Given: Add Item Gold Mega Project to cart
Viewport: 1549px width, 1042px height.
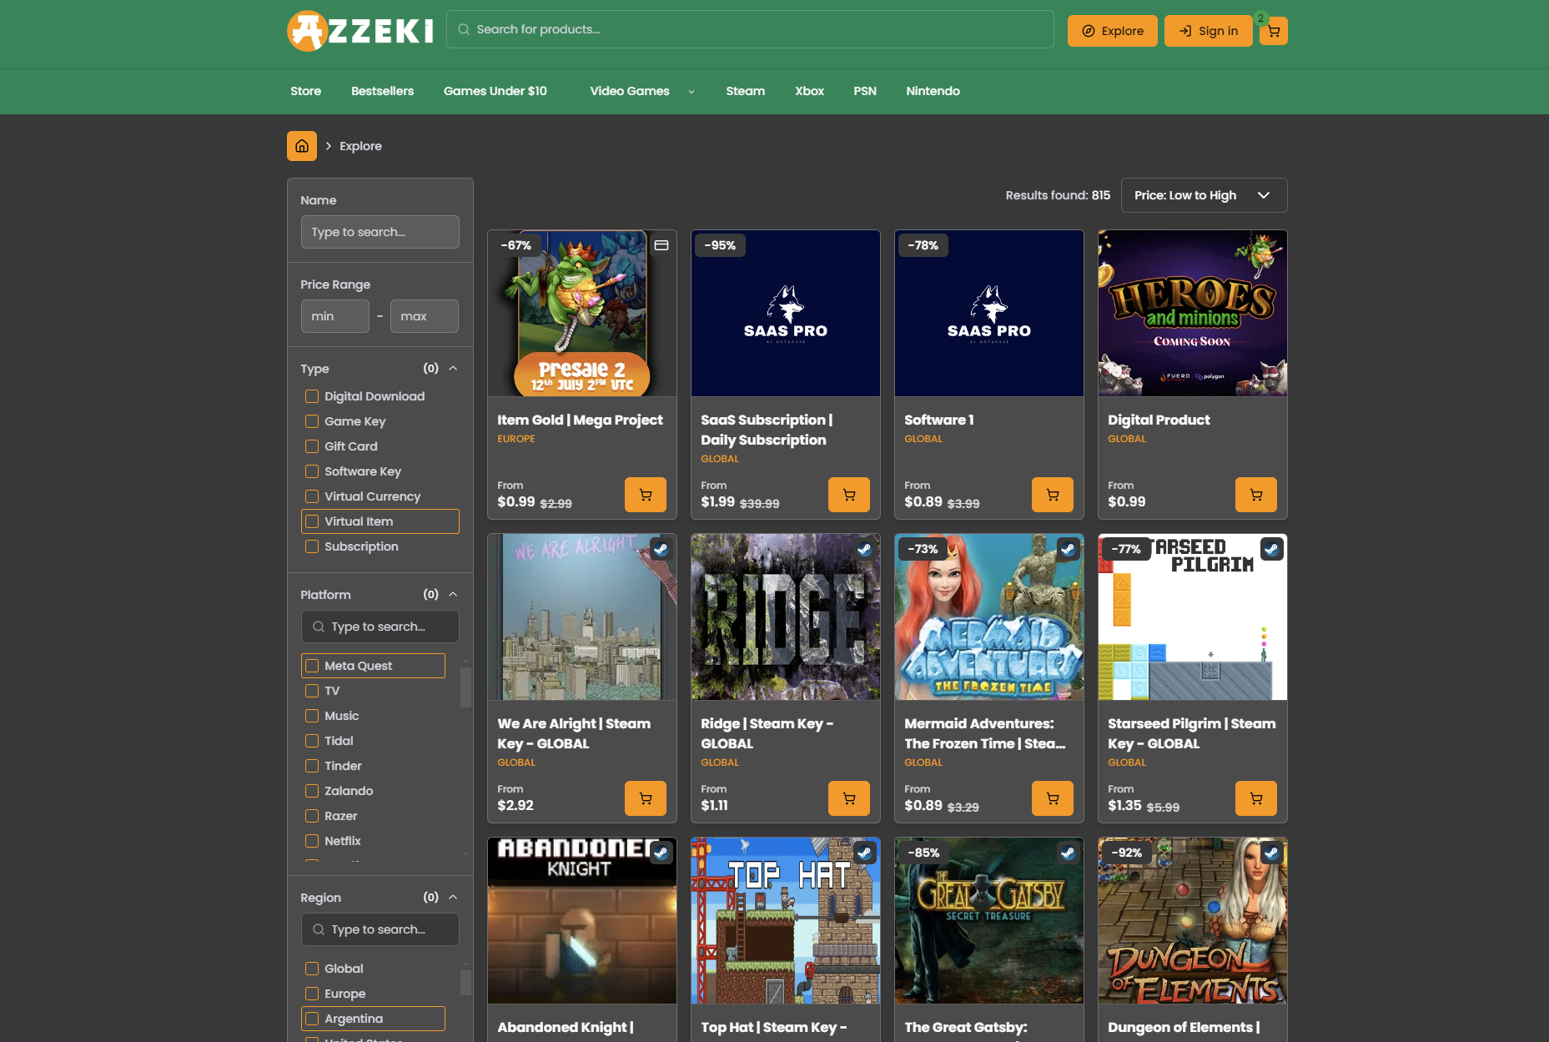Looking at the screenshot, I should (646, 495).
